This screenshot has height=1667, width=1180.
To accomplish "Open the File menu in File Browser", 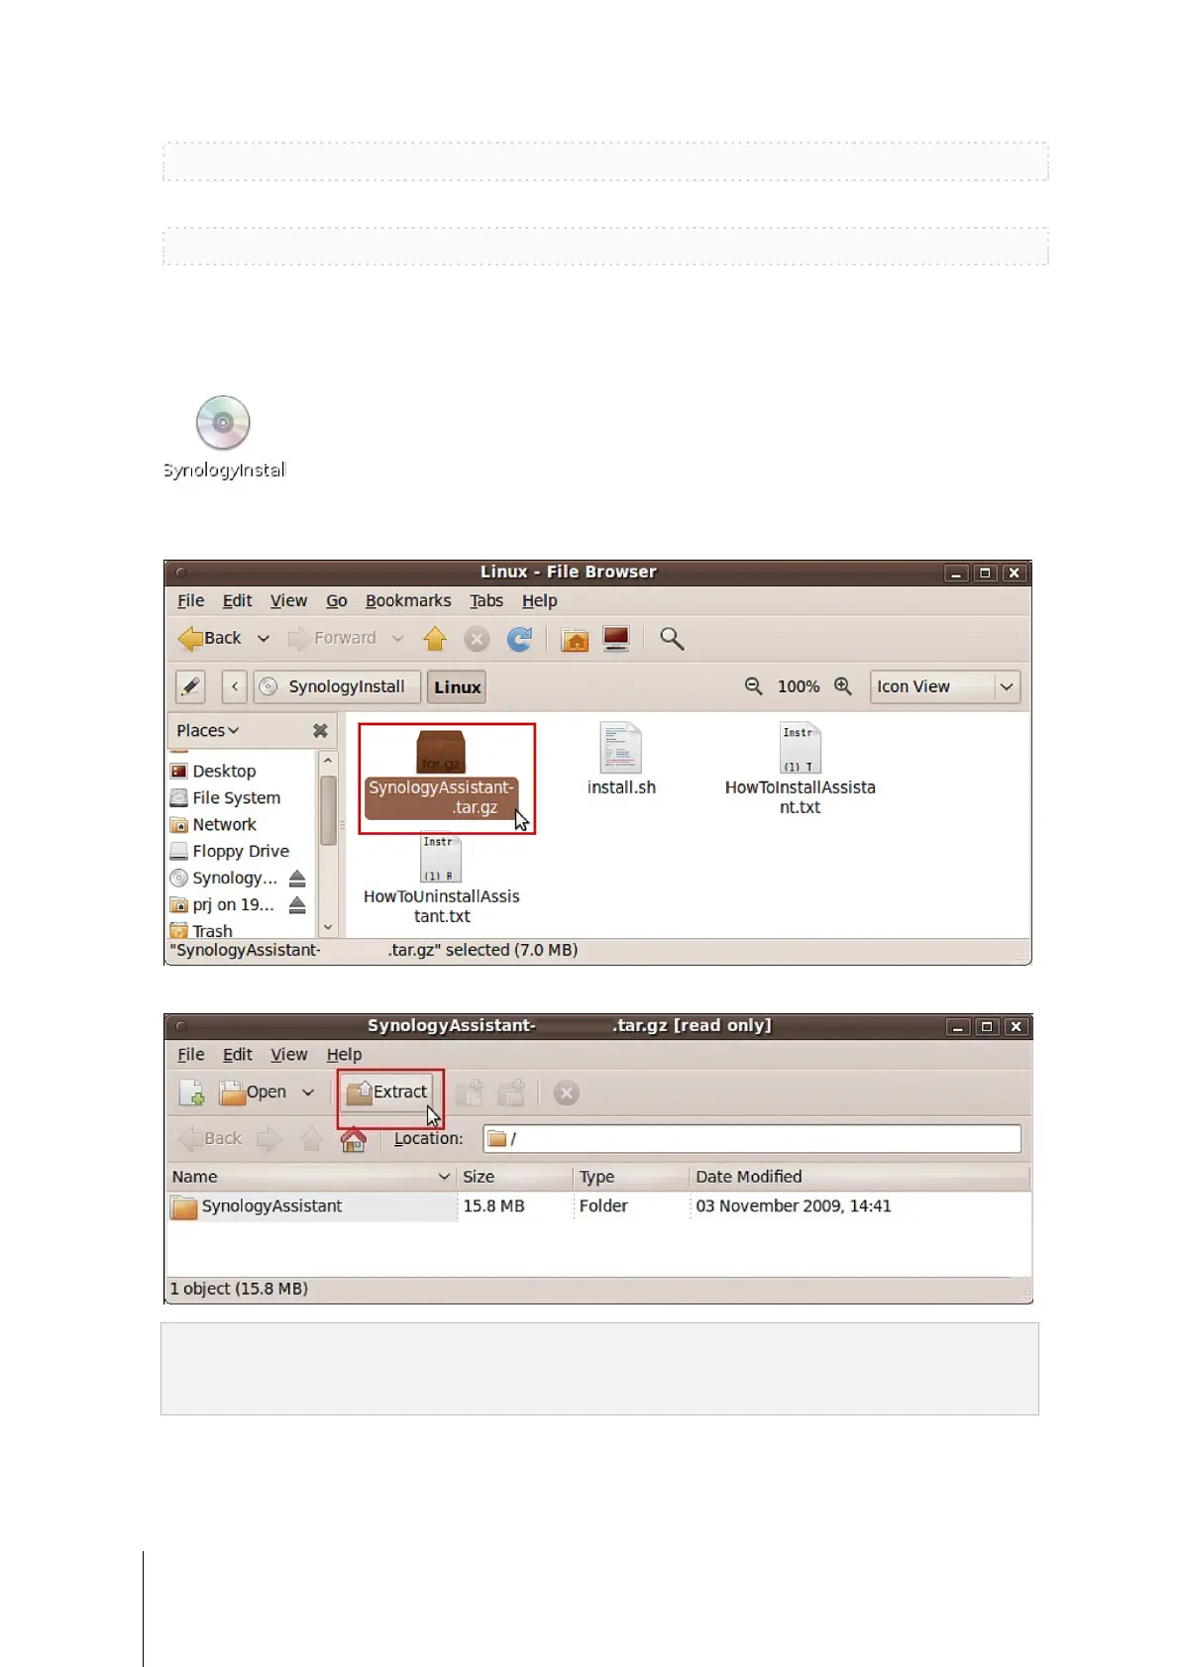I will (x=190, y=600).
